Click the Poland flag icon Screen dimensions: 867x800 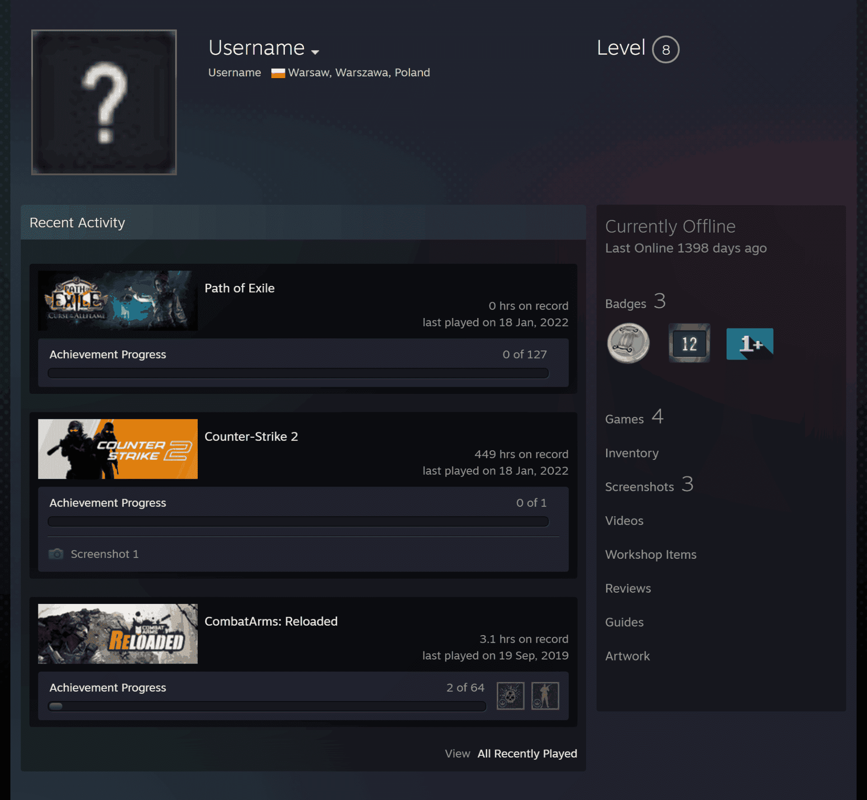click(x=278, y=73)
